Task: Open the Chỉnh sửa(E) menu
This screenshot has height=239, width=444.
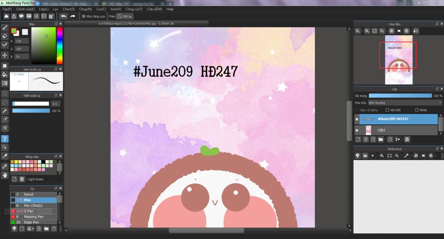Action: coord(25,9)
